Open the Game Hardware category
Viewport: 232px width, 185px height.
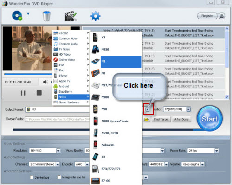coord(71,102)
